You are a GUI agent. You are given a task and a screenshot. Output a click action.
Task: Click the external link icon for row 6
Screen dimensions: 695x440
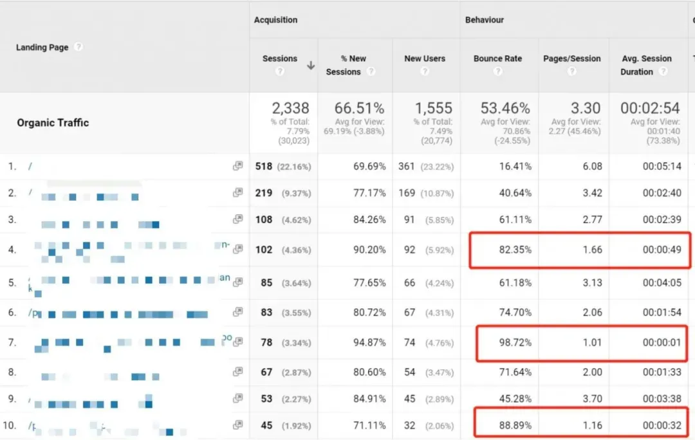238,312
